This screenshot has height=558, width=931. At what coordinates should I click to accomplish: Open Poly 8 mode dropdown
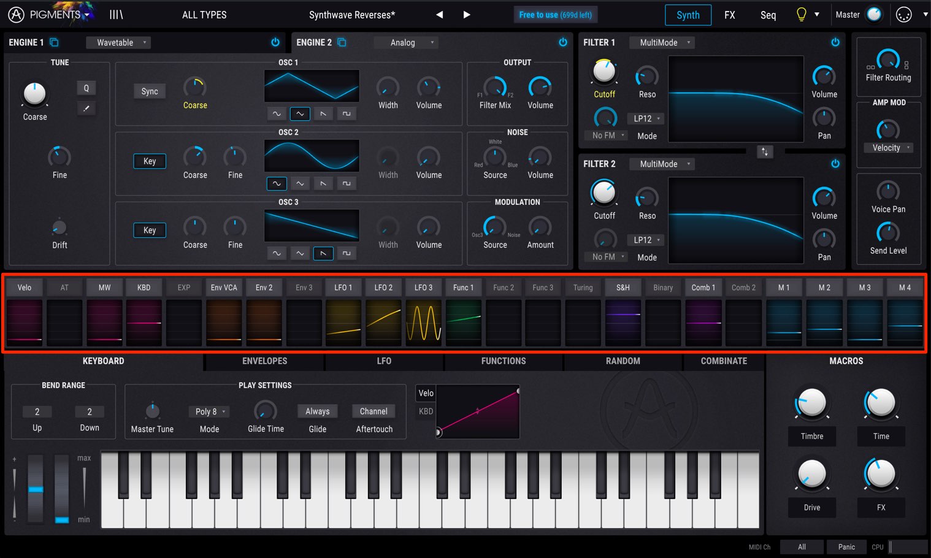coord(210,411)
